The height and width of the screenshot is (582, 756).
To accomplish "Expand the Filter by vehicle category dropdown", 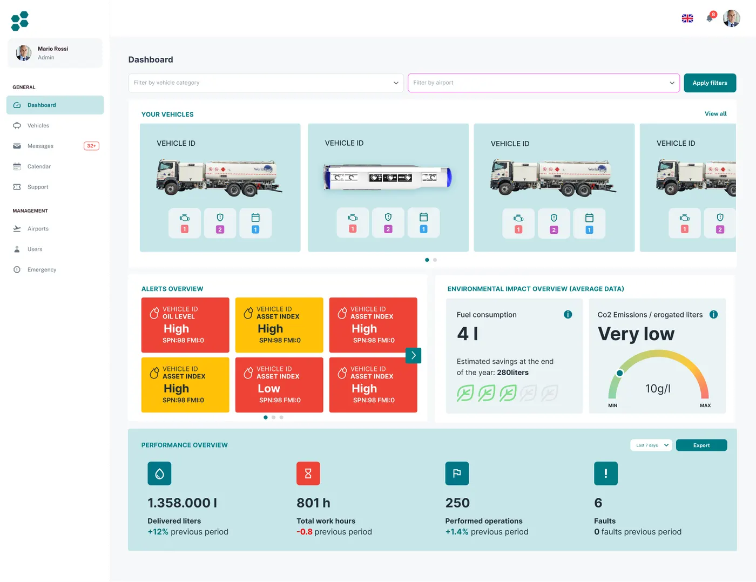I will coord(266,83).
